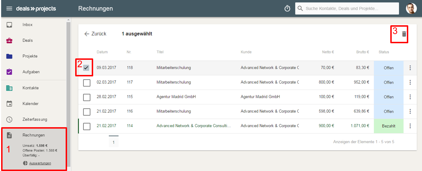The width and height of the screenshot is (422, 171).
Task: Click Offen status of invoice 115
Action: click(x=389, y=97)
